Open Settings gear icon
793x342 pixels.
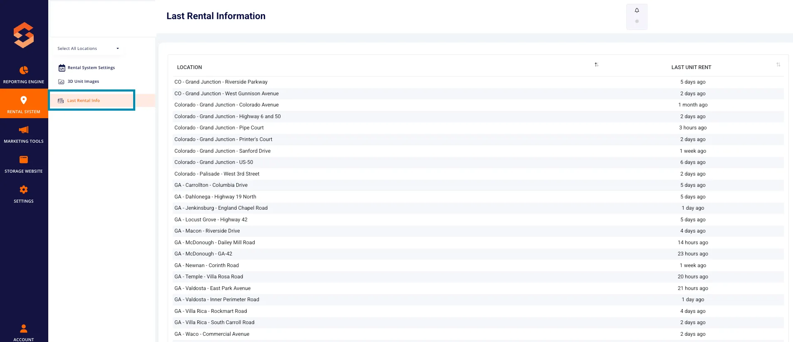point(24,190)
